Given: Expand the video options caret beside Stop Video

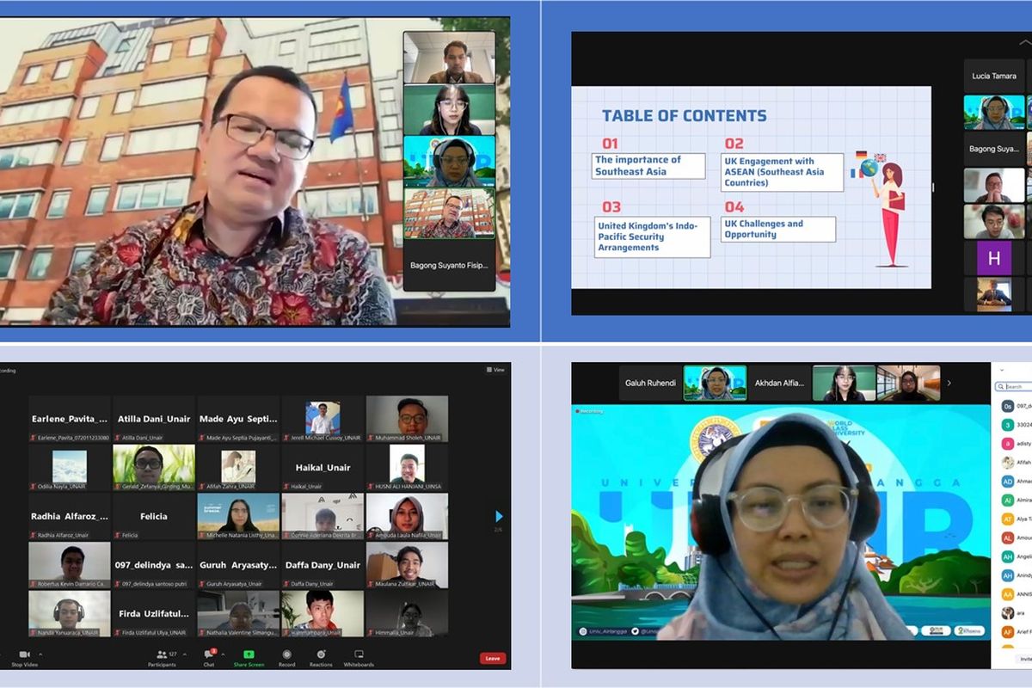Looking at the screenshot, I should (40, 654).
